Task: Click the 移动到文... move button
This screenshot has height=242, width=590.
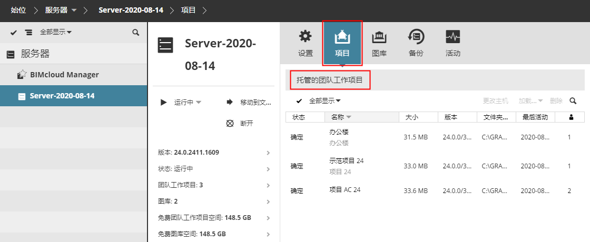Action: 249,102
